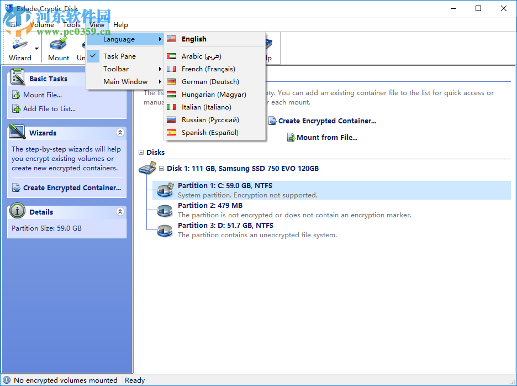
Task: Click main pane Create Encrypted Container icon
Action: pyautogui.click(x=272, y=121)
